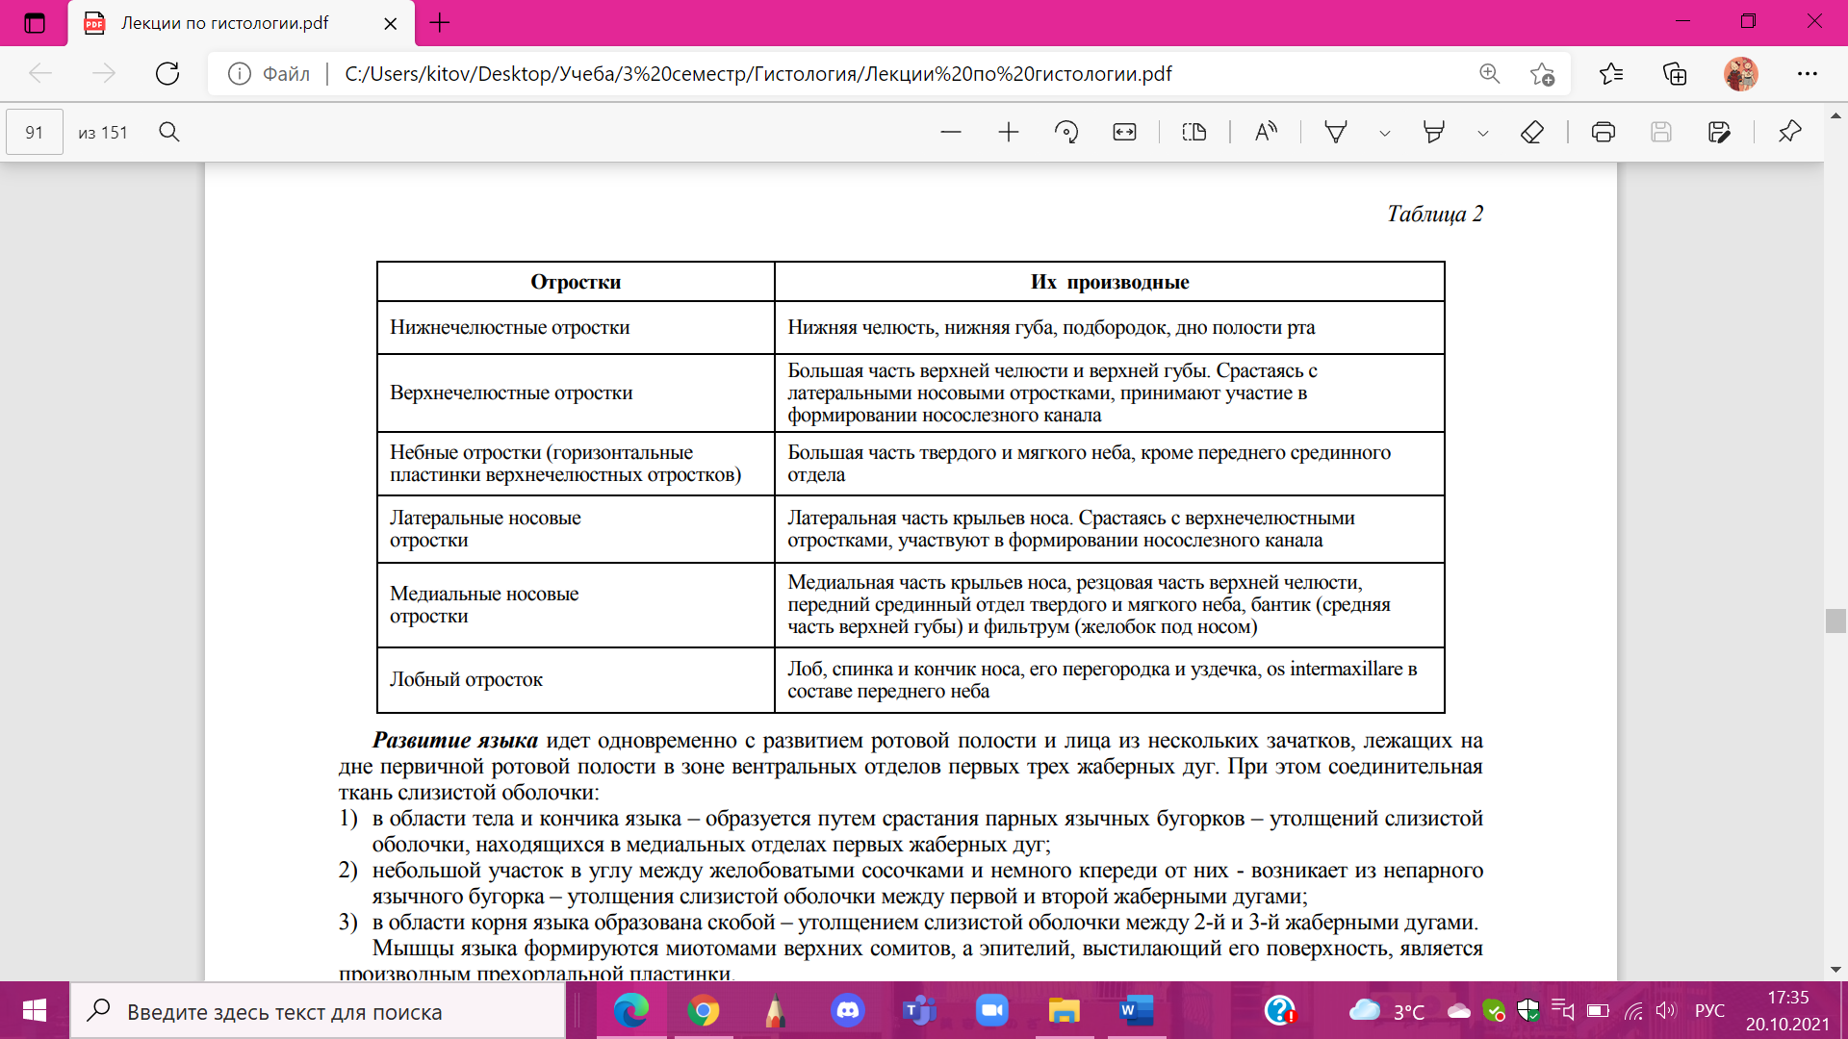Click the page number input field
This screenshot has height=1039, width=1848.
click(35, 132)
